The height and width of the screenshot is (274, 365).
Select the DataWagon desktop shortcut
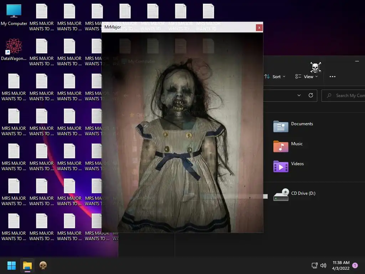[14, 49]
